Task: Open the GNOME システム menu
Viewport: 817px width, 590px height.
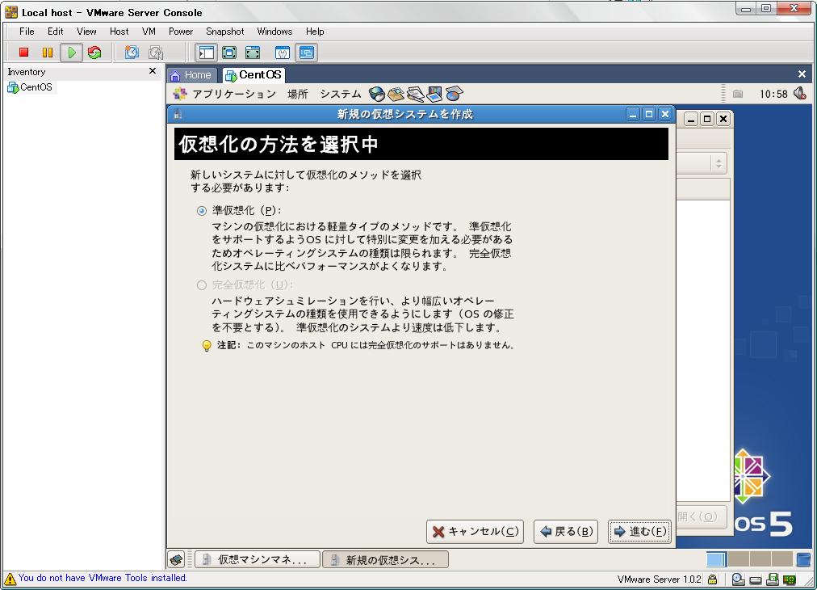Action: [x=340, y=94]
